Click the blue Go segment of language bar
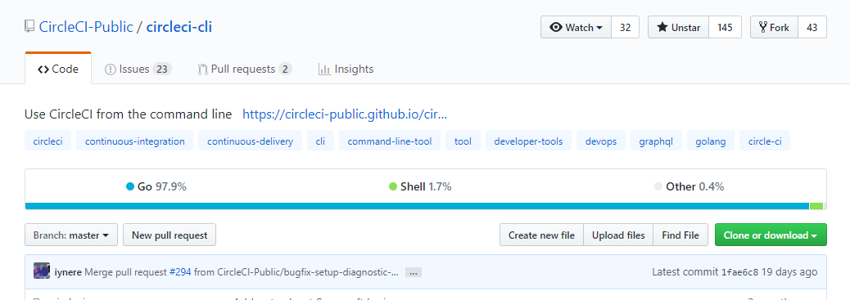This screenshot has width=850, height=300. click(x=417, y=206)
